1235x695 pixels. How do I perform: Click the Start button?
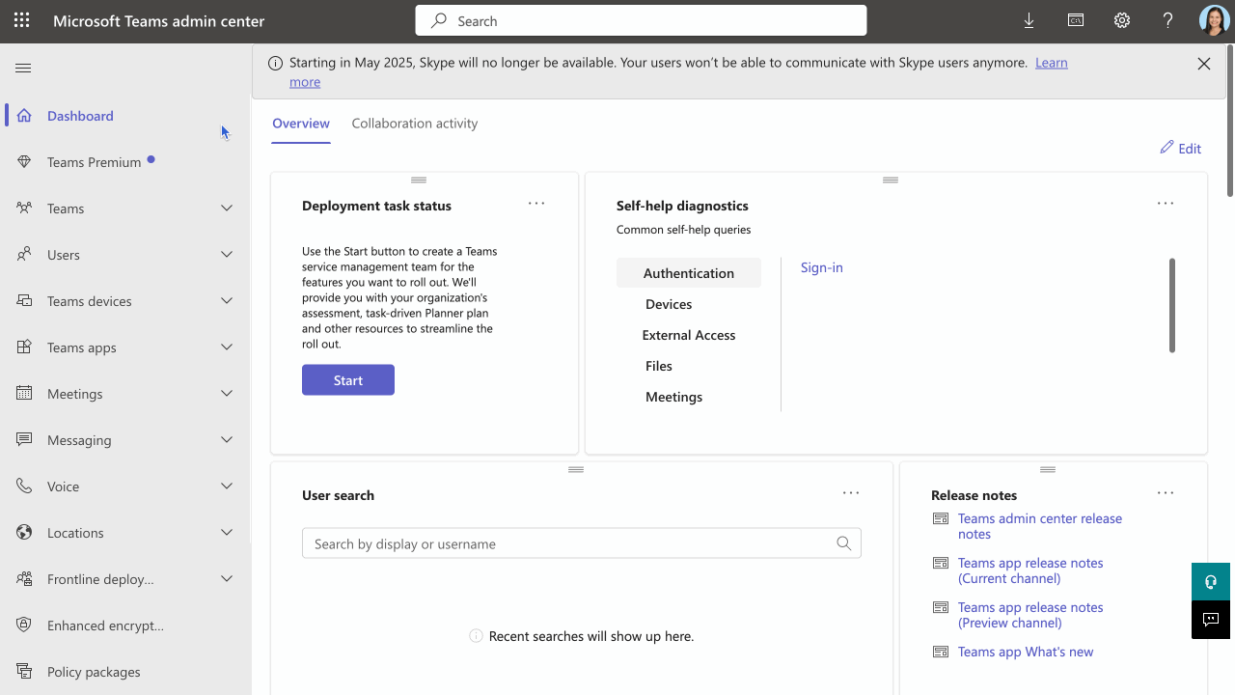pos(348,380)
